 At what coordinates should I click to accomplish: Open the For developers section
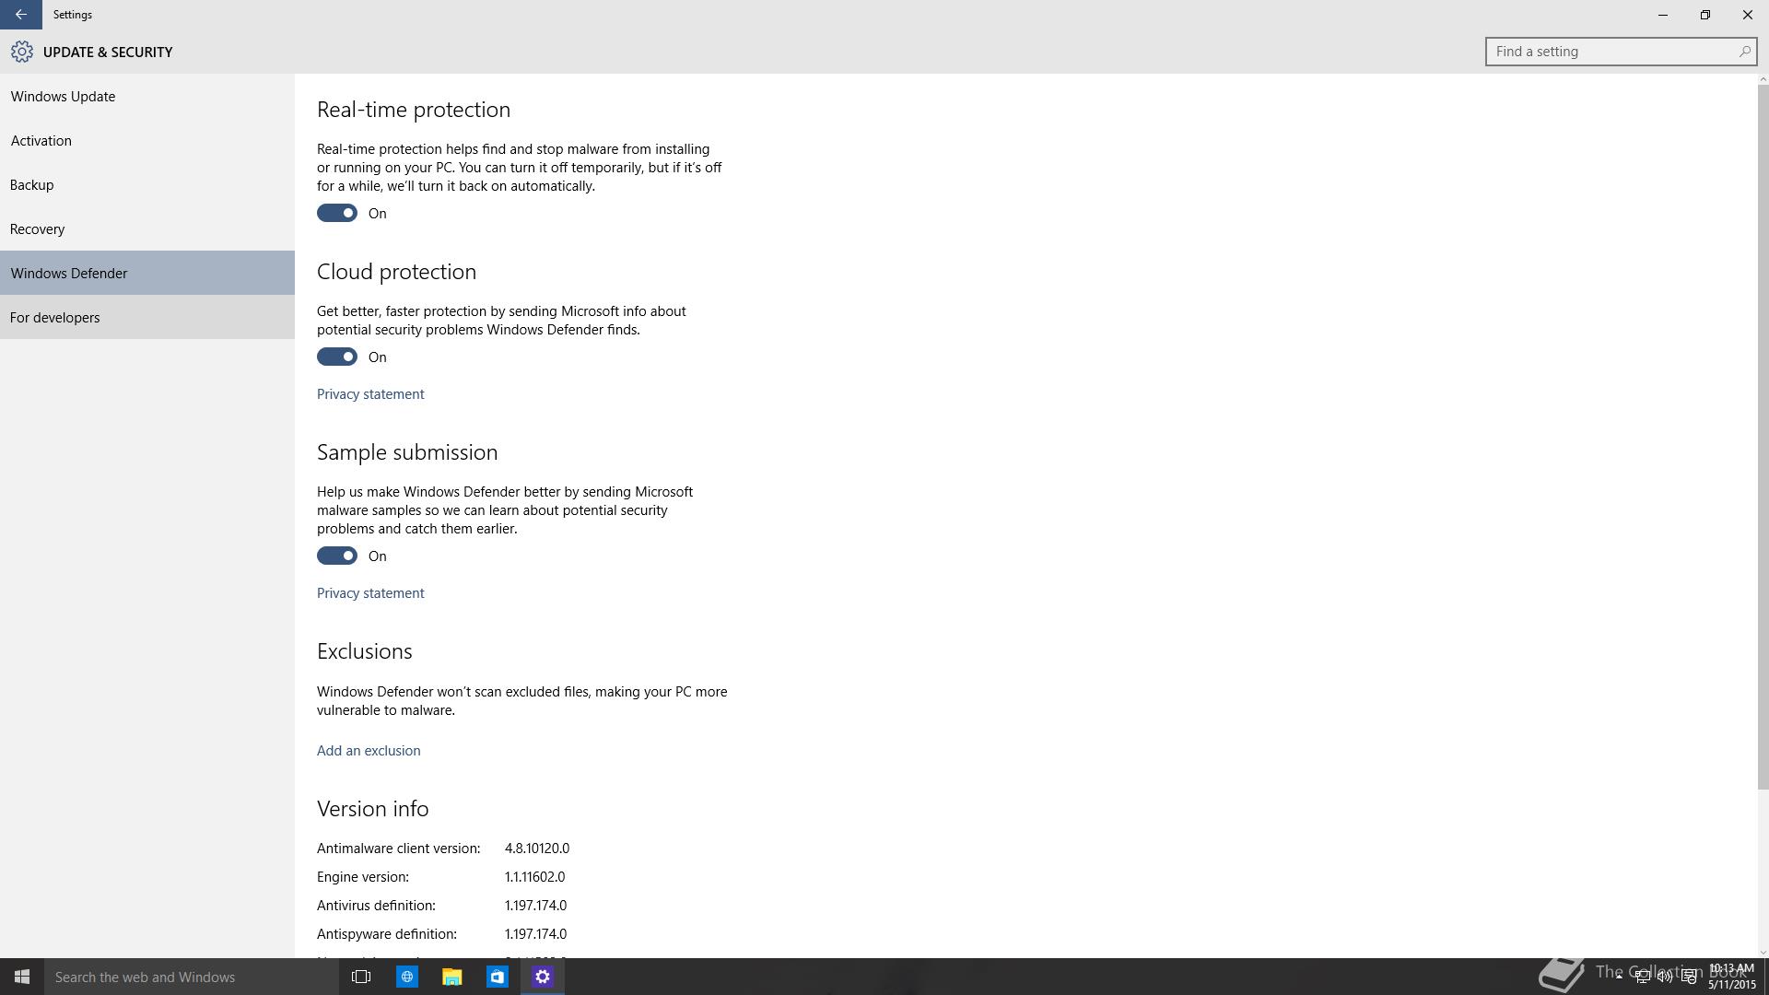click(x=147, y=317)
